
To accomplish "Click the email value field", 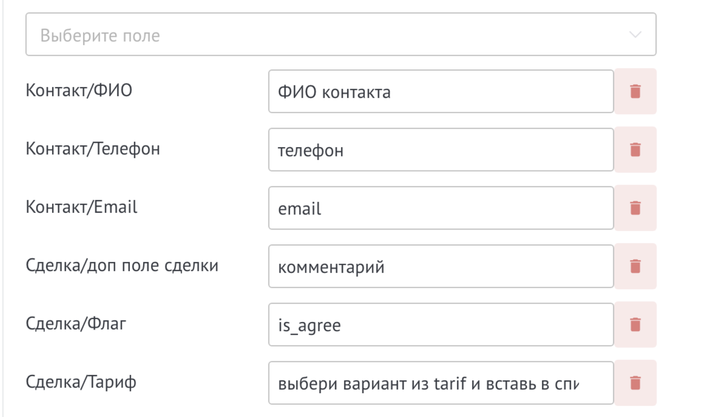I will tap(440, 208).
